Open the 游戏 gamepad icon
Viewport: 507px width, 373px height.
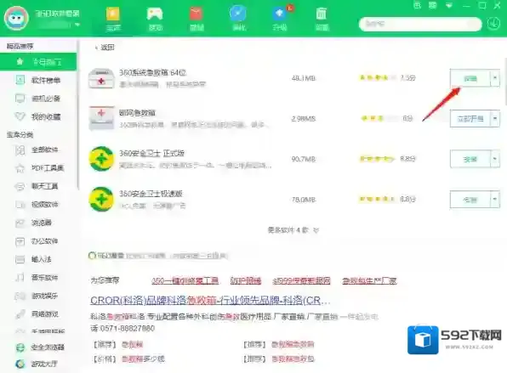(155, 14)
